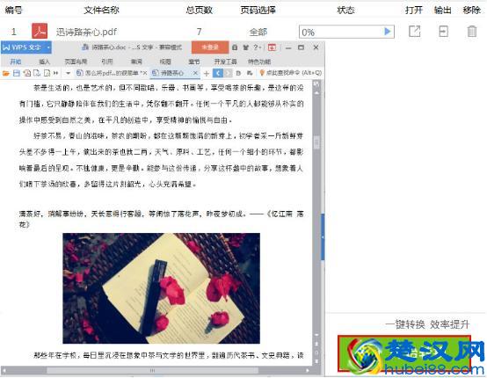Open the WPS 文字 application menu button
The width and height of the screenshot is (487, 378).
(26, 47)
